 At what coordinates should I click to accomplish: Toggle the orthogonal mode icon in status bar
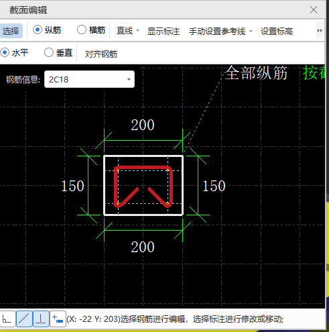(x=7, y=319)
